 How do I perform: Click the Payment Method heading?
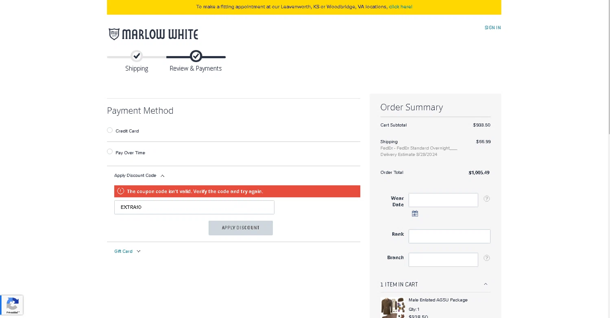coord(140,110)
